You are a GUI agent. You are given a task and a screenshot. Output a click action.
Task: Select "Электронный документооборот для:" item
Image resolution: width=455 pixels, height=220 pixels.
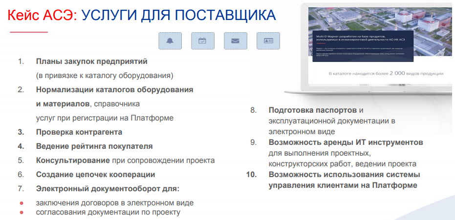[108, 188]
